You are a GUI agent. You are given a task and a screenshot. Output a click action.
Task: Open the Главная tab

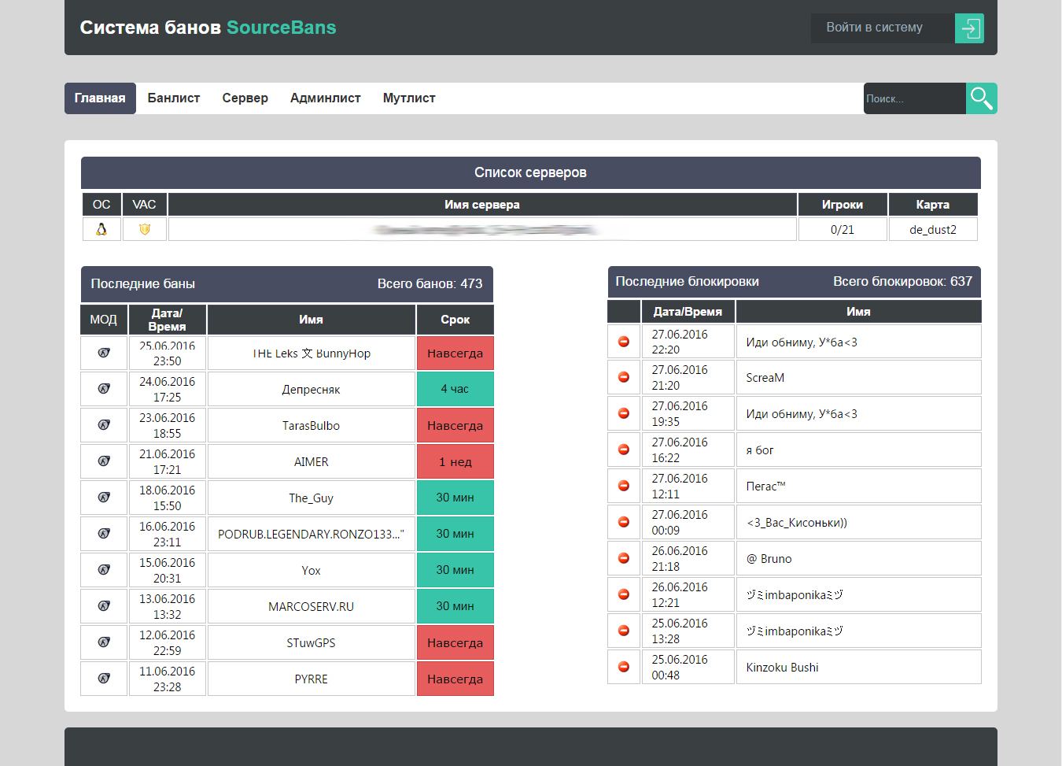(100, 98)
